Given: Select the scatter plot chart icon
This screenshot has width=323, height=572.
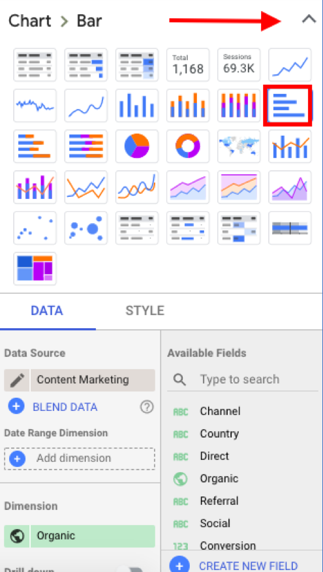Looking at the screenshot, I should pos(35,228).
